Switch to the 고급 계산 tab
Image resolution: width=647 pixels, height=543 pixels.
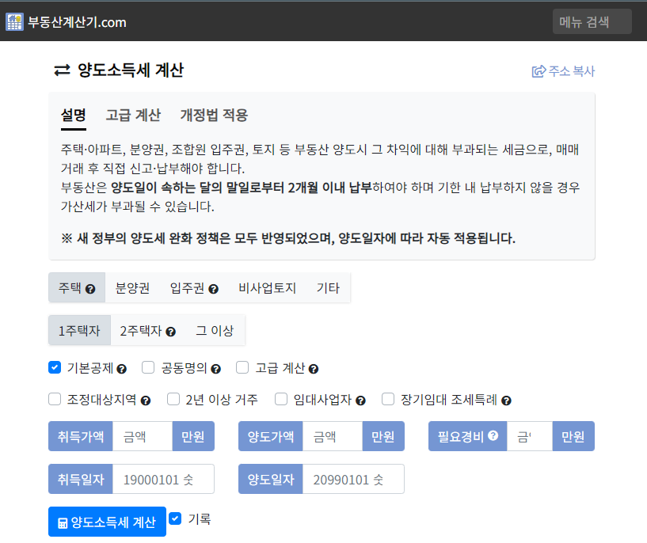[x=133, y=115]
